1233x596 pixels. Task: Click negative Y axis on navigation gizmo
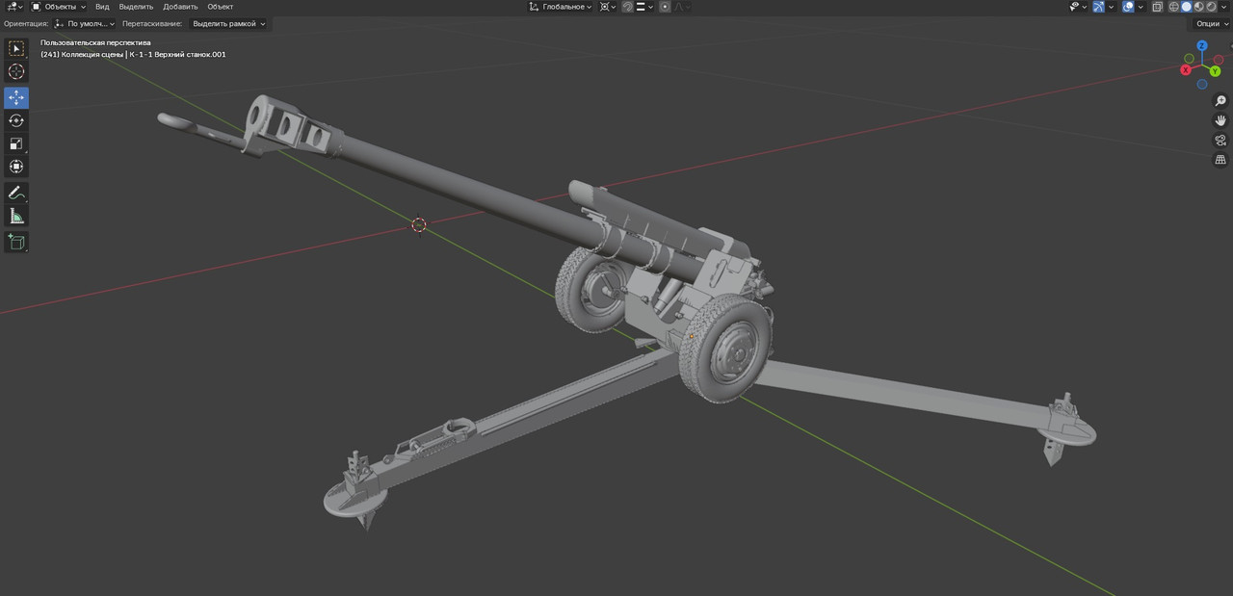[1189, 59]
